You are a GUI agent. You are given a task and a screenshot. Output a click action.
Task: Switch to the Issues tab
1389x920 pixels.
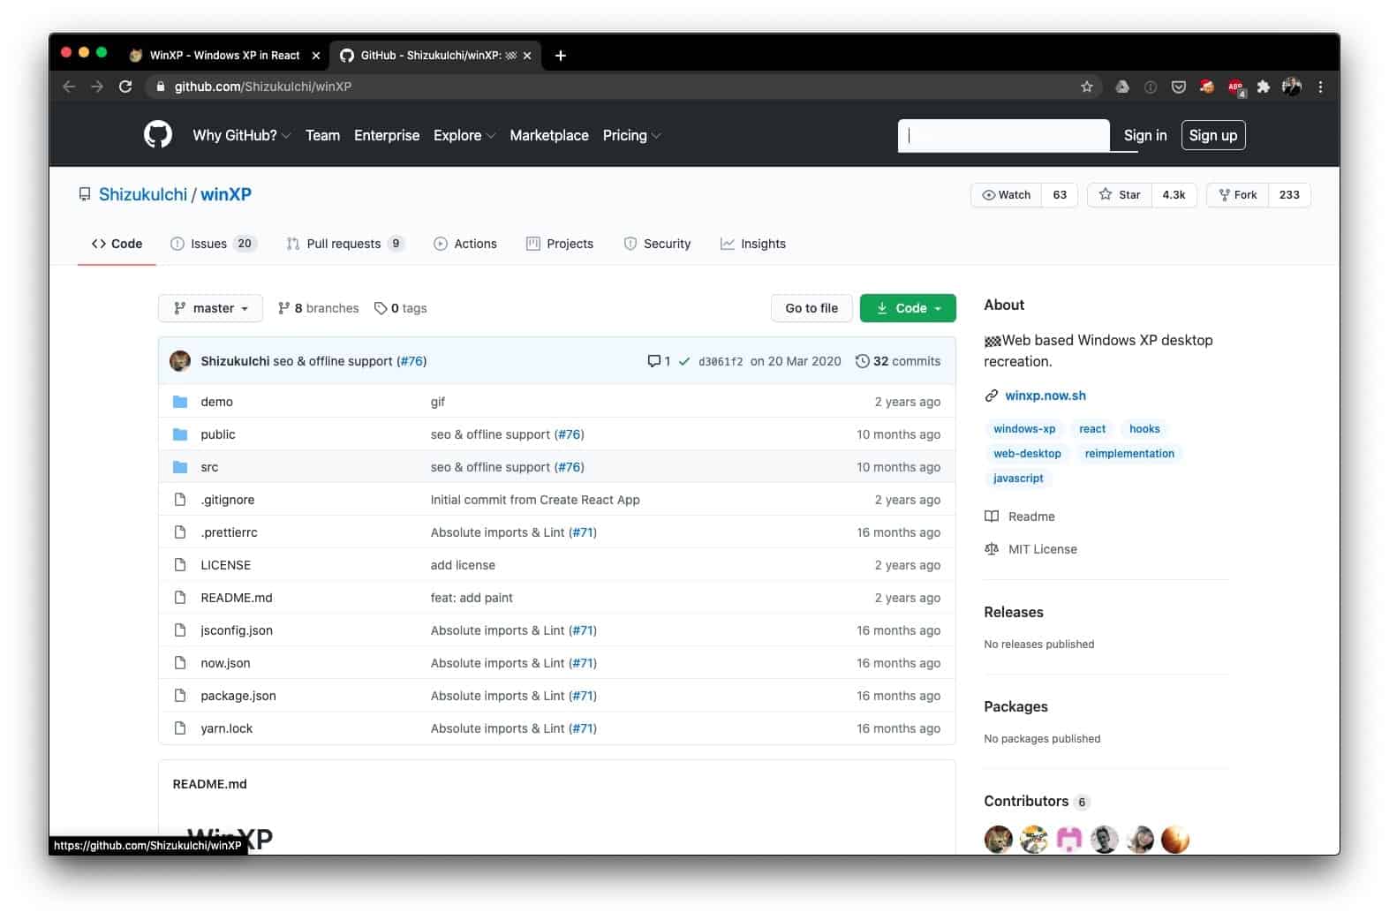213,244
